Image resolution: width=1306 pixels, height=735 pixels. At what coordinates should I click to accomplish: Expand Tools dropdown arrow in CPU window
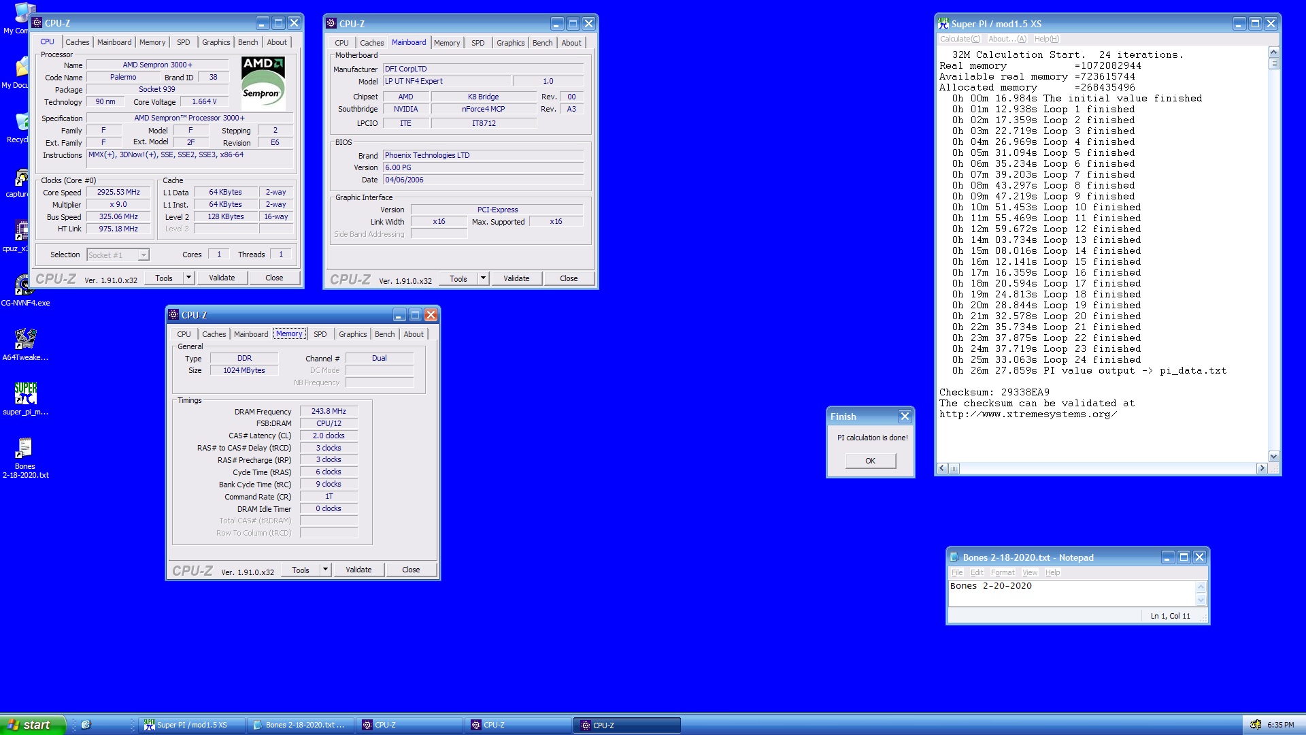(x=189, y=278)
